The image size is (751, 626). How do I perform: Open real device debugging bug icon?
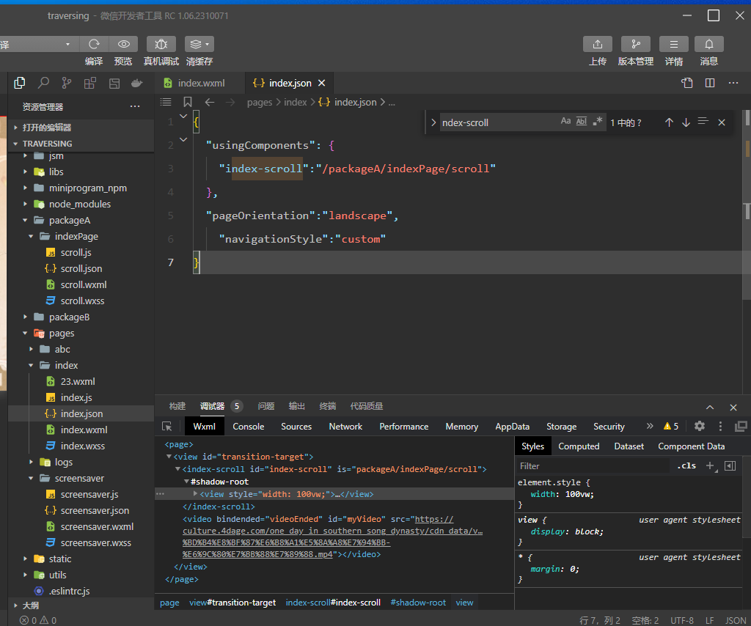[161, 44]
